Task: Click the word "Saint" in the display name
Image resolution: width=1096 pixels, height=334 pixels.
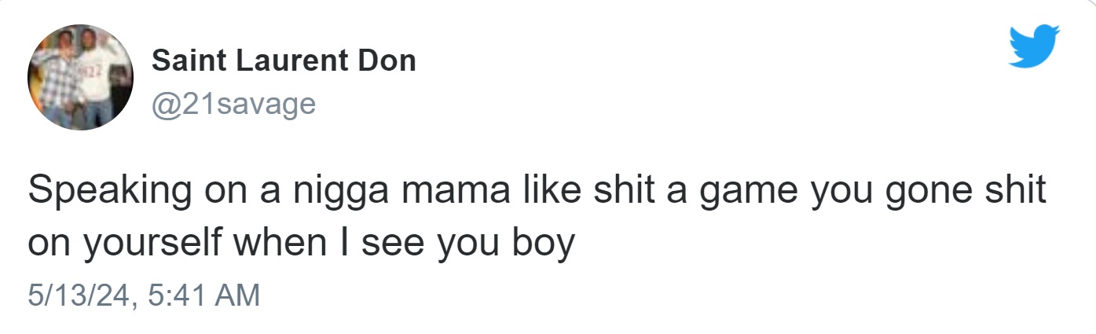Action: click(184, 60)
